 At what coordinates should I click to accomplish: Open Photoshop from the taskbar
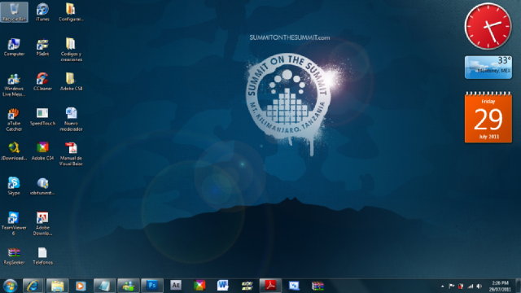(x=152, y=286)
